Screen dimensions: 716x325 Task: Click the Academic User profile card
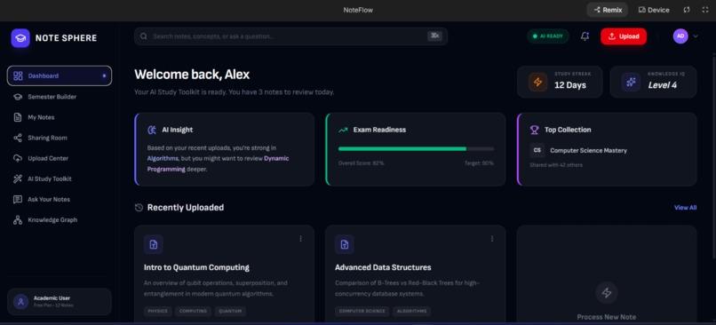click(x=60, y=302)
